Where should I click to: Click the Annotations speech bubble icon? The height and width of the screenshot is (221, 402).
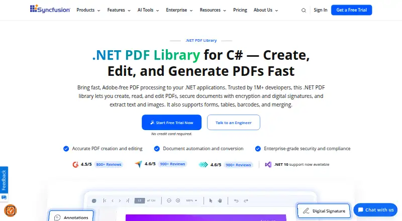point(57,217)
